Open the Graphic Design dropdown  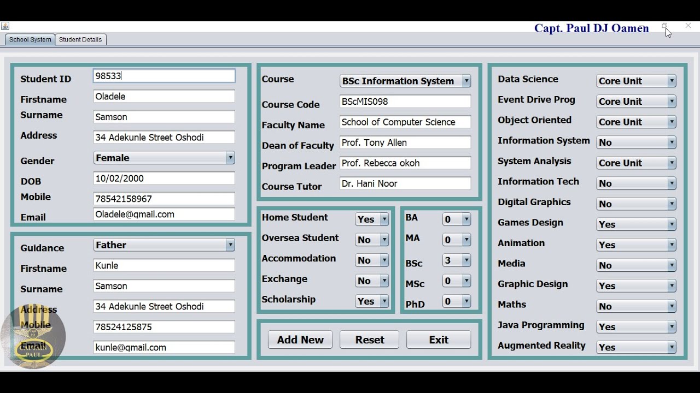pyautogui.click(x=637, y=285)
